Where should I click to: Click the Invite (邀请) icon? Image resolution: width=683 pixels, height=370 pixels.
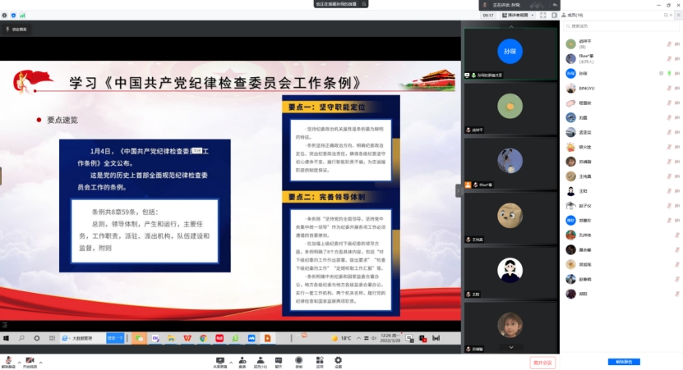coord(242,360)
